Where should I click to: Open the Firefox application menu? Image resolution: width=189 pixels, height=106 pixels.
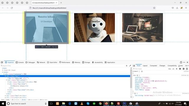pos(186,8)
